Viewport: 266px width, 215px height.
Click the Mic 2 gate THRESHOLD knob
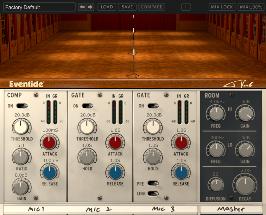87,127
